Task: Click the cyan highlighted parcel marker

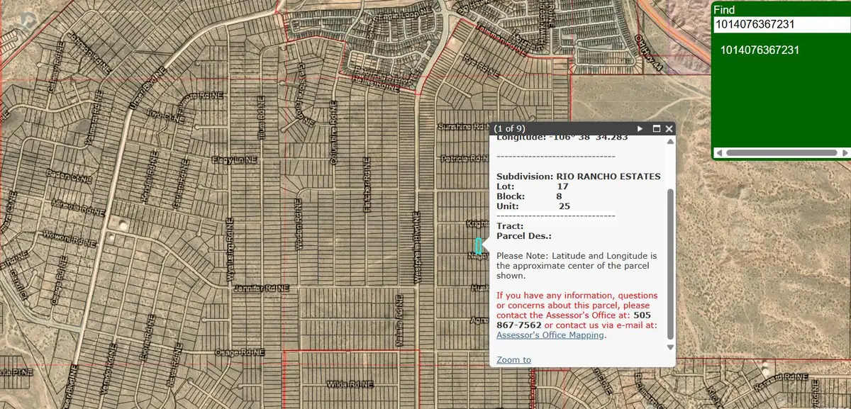Action: pos(479,246)
